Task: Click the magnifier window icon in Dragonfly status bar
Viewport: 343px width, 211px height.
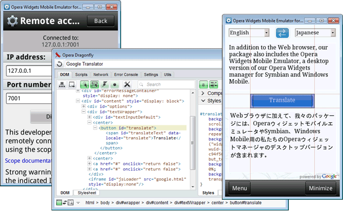Action: point(70,202)
